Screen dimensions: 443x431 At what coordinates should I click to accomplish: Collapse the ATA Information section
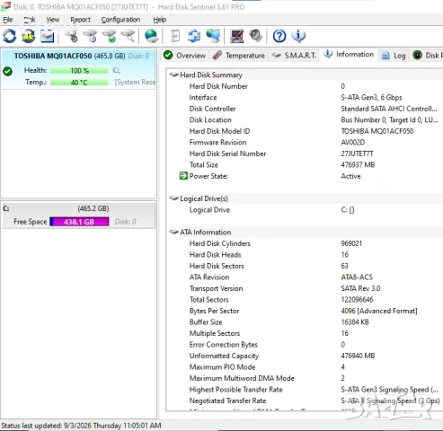174,232
